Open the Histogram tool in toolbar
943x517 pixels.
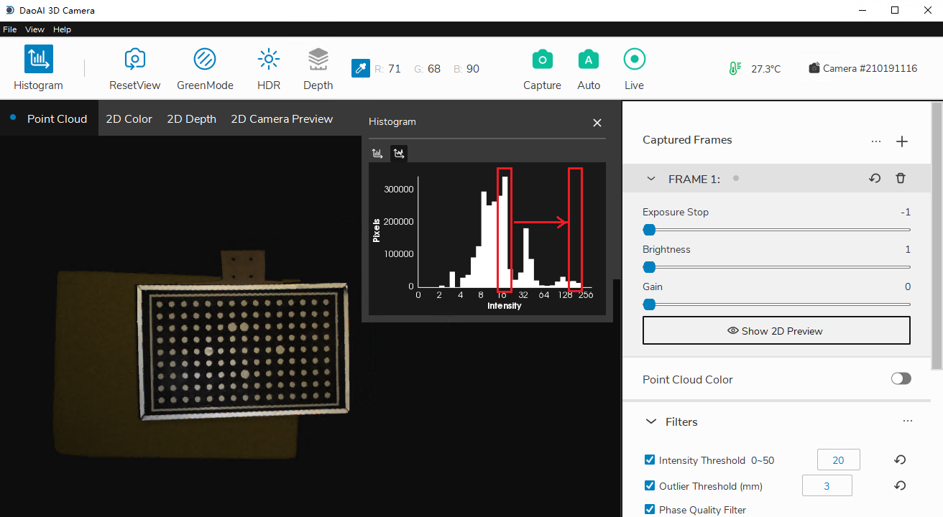[38, 60]
